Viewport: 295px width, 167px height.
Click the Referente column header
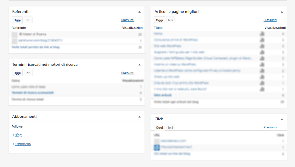coord(19,28)
